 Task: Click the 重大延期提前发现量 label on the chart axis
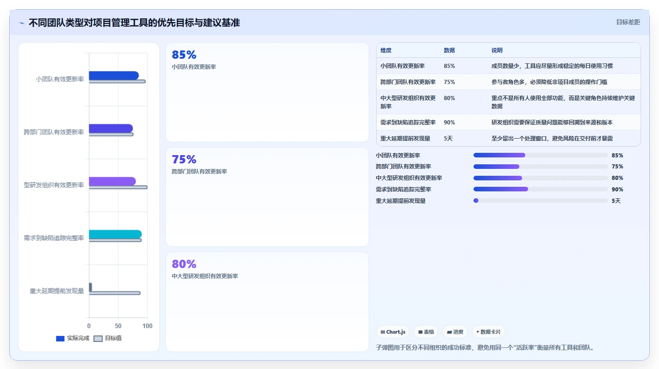tap(57, 291)
